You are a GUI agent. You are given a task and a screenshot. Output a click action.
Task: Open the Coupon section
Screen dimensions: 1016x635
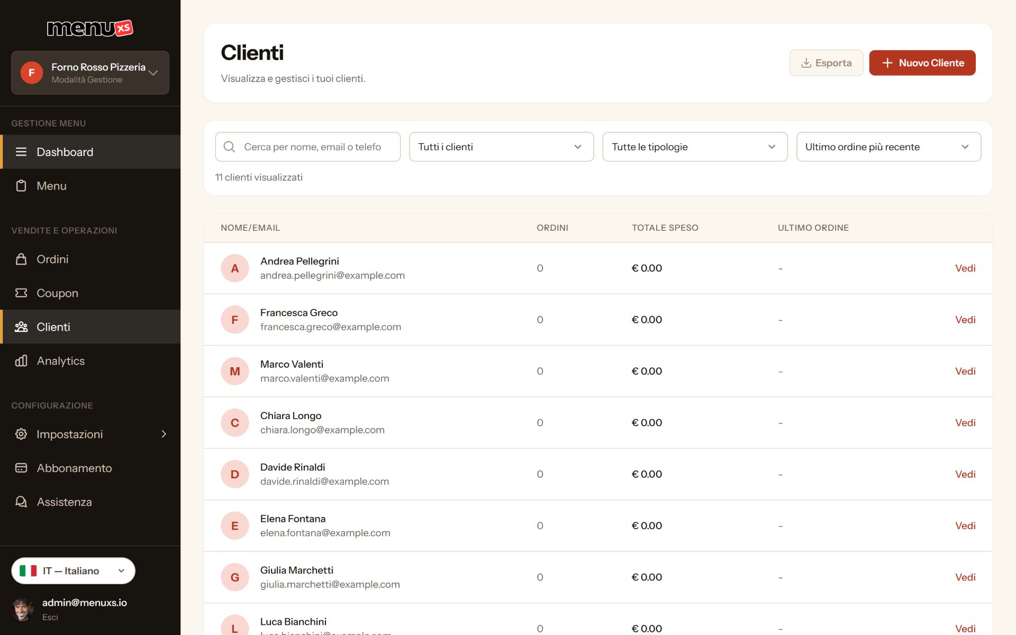pyautogui.click(x=90, y=293)
